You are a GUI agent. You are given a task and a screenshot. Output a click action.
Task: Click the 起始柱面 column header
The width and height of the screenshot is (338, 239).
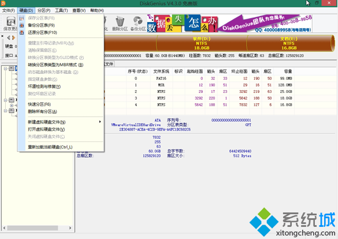(x=195, y=72)
